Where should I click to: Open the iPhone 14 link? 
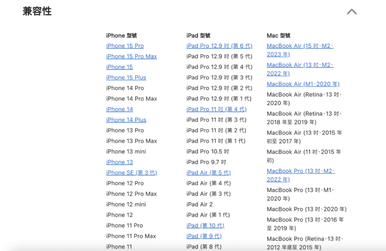coord(119,109)
